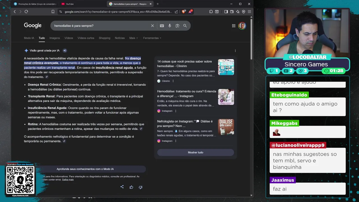The height and width of the screenshot is (202, 359).
Task: Open the browser main hamburger menu
Action: [x=249, y=12]
